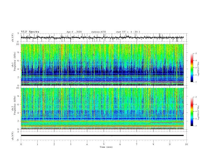Click tick label 3 on the Time axis

71,144
